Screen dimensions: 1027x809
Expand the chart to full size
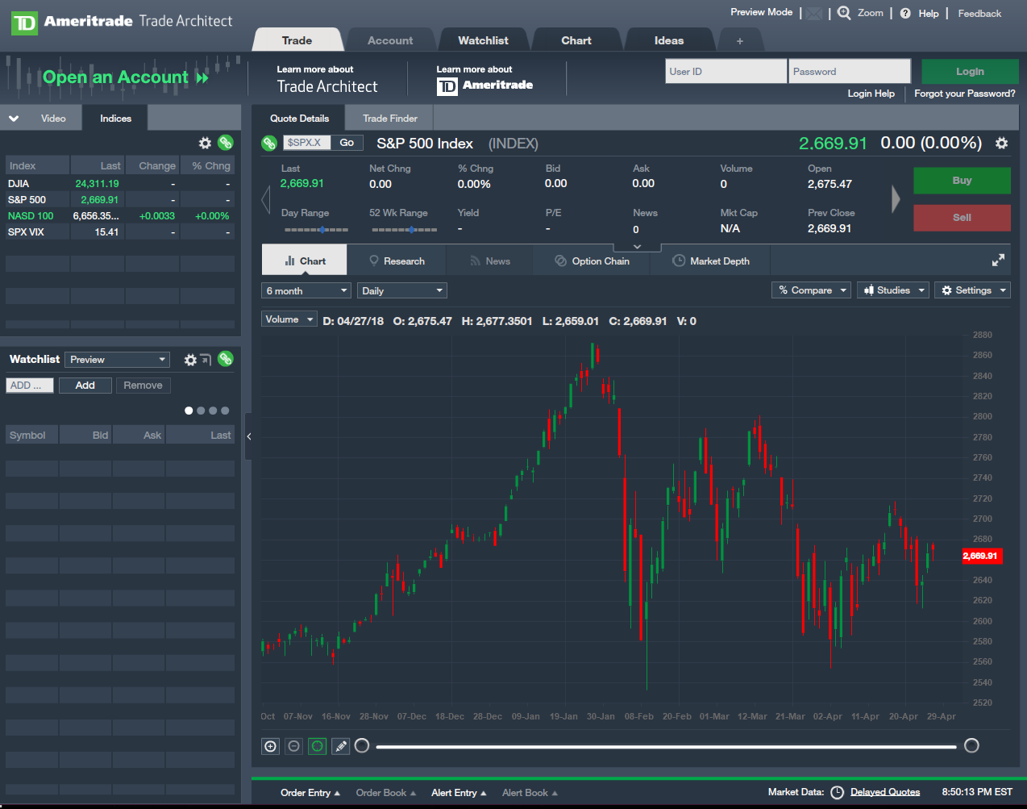coord(998,261)
